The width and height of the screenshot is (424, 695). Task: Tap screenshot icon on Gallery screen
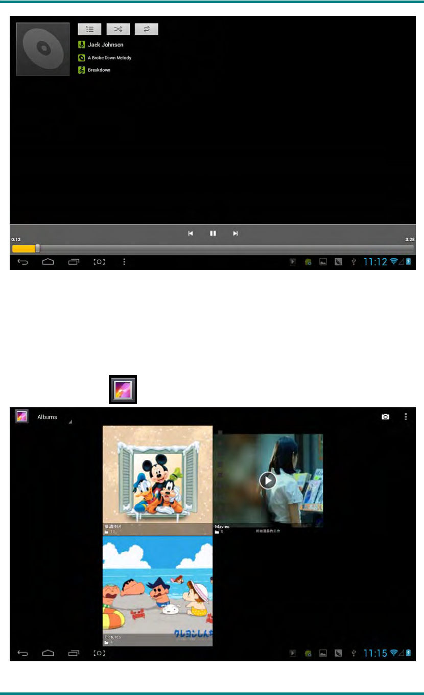tap(99, 653)
